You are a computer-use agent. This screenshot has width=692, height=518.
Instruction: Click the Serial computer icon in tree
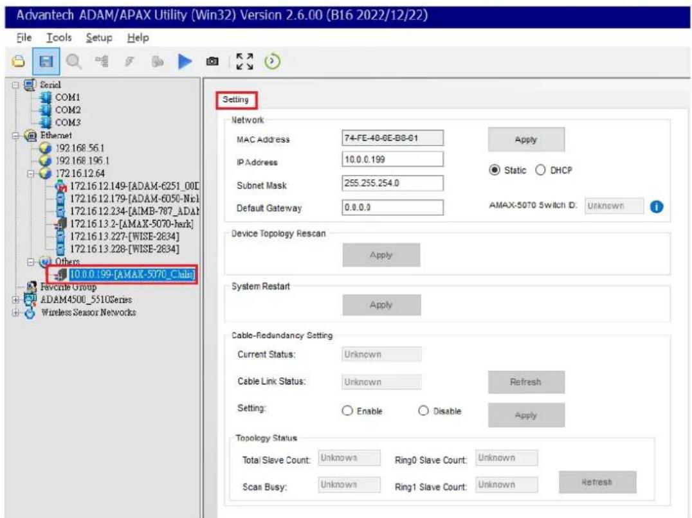click(30, 85)
